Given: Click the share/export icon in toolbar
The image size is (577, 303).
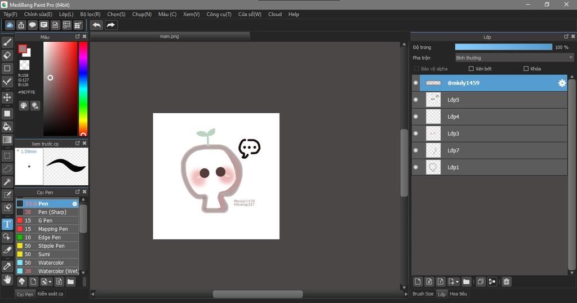Looking at the screenshot, I should pyautogui.click(x=21, y=25).
